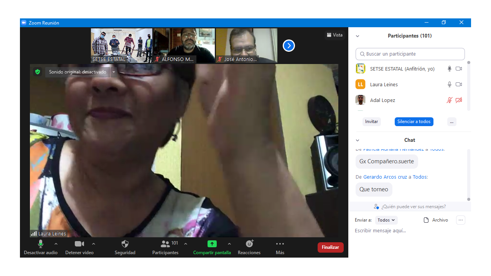The width and height of the screenshot is (491, 276).
Task: Select the José Antonio video thumbnail
Action: [247, 45]
